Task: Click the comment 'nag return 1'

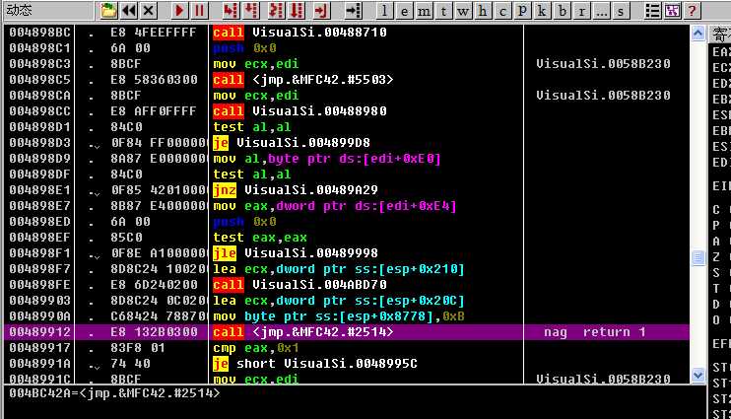Action: pos(594,332)
